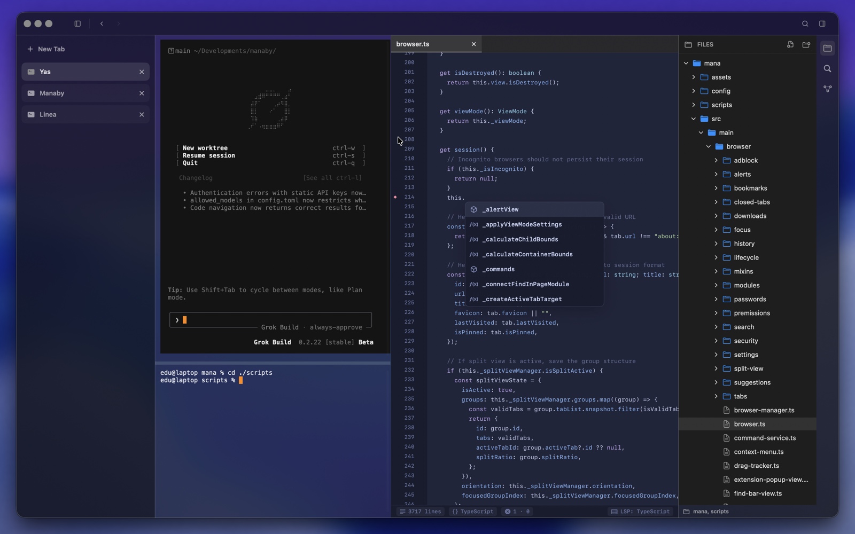
Task: Click the browser.ts file icon in tree
Action: click(726, 424)
